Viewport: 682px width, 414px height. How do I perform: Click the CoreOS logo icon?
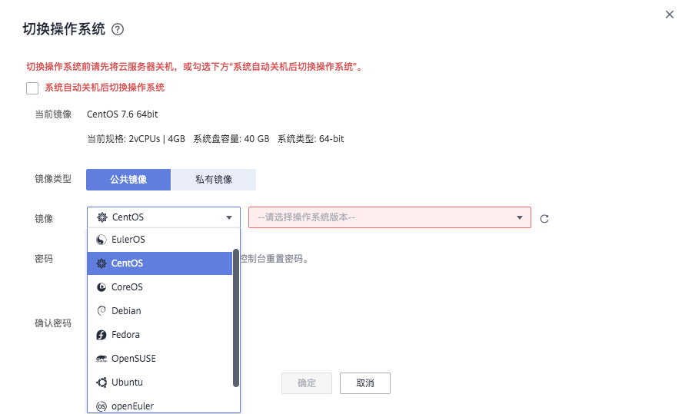pos(101,287)
